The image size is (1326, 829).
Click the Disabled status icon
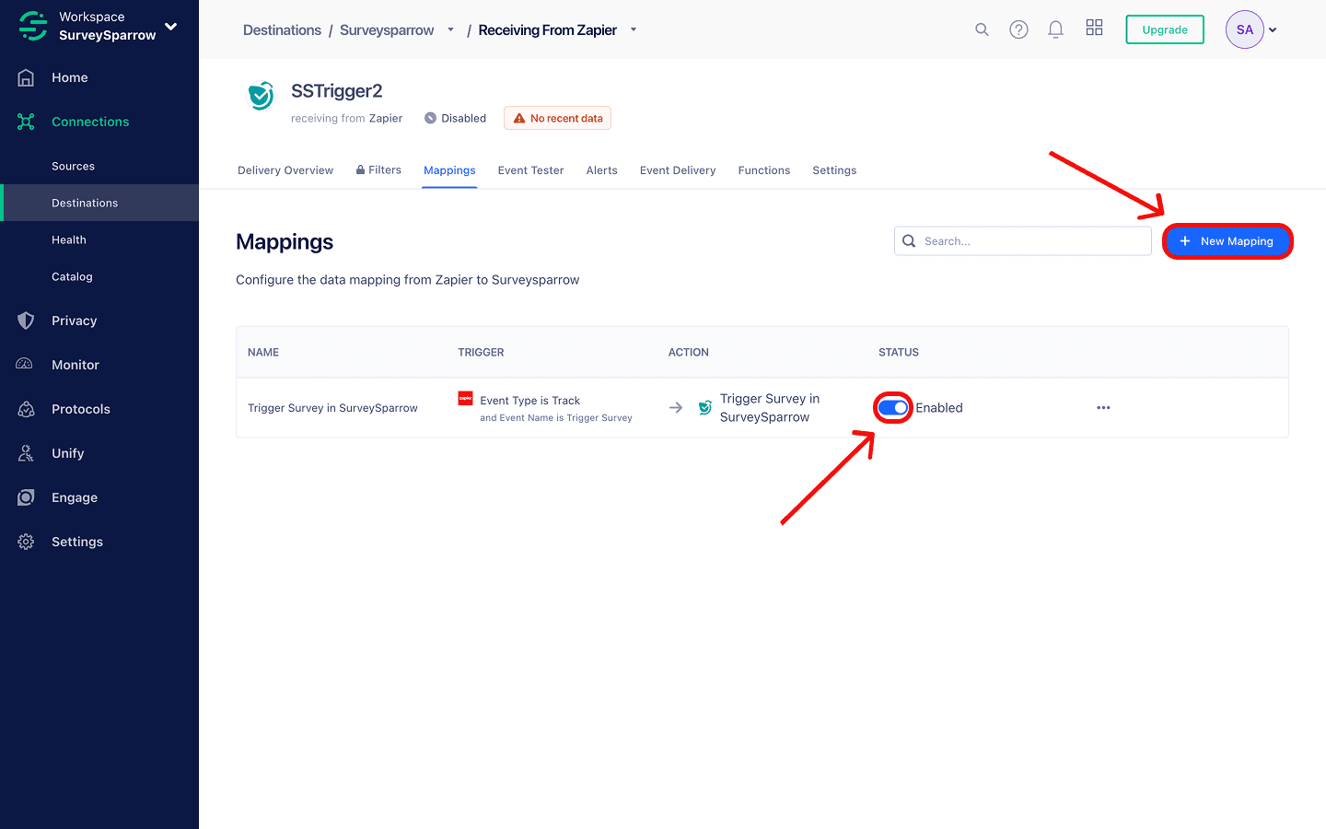[430, 118]
